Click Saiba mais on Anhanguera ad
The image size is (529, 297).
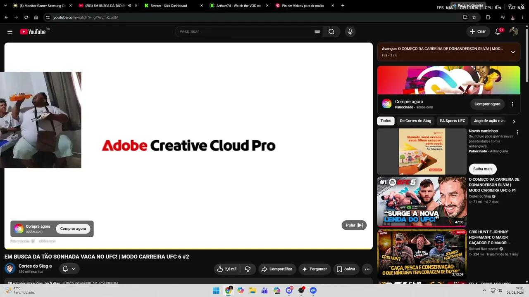click(483, 169)
